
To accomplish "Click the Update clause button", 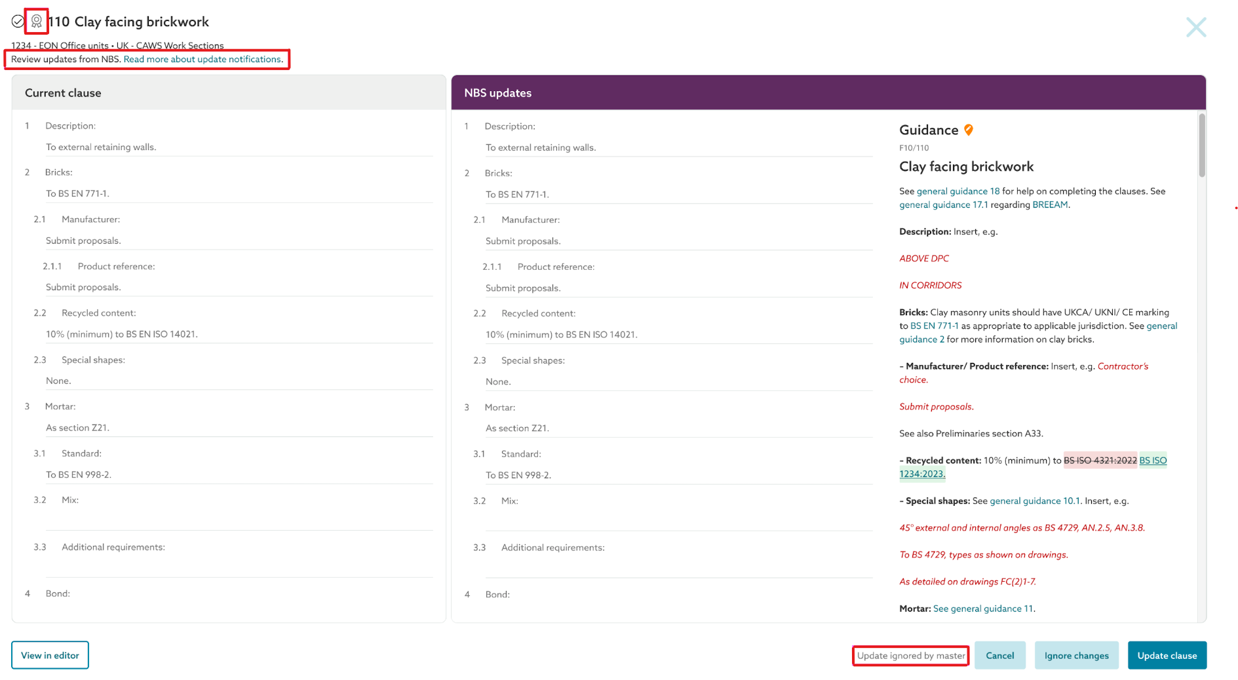I will tap(1167, 655).
